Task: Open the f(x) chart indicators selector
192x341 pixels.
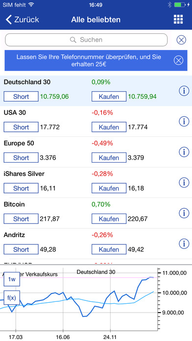Action: 12,297
